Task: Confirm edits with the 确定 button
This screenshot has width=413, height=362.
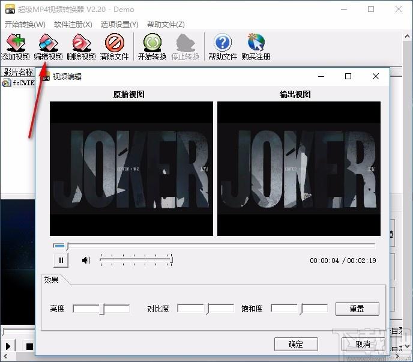Action: point(296,344)
